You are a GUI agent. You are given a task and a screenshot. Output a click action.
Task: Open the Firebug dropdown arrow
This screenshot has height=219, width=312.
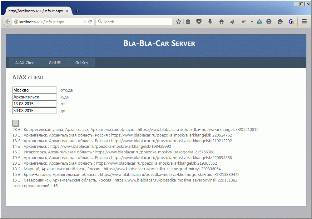click(252, 22)
